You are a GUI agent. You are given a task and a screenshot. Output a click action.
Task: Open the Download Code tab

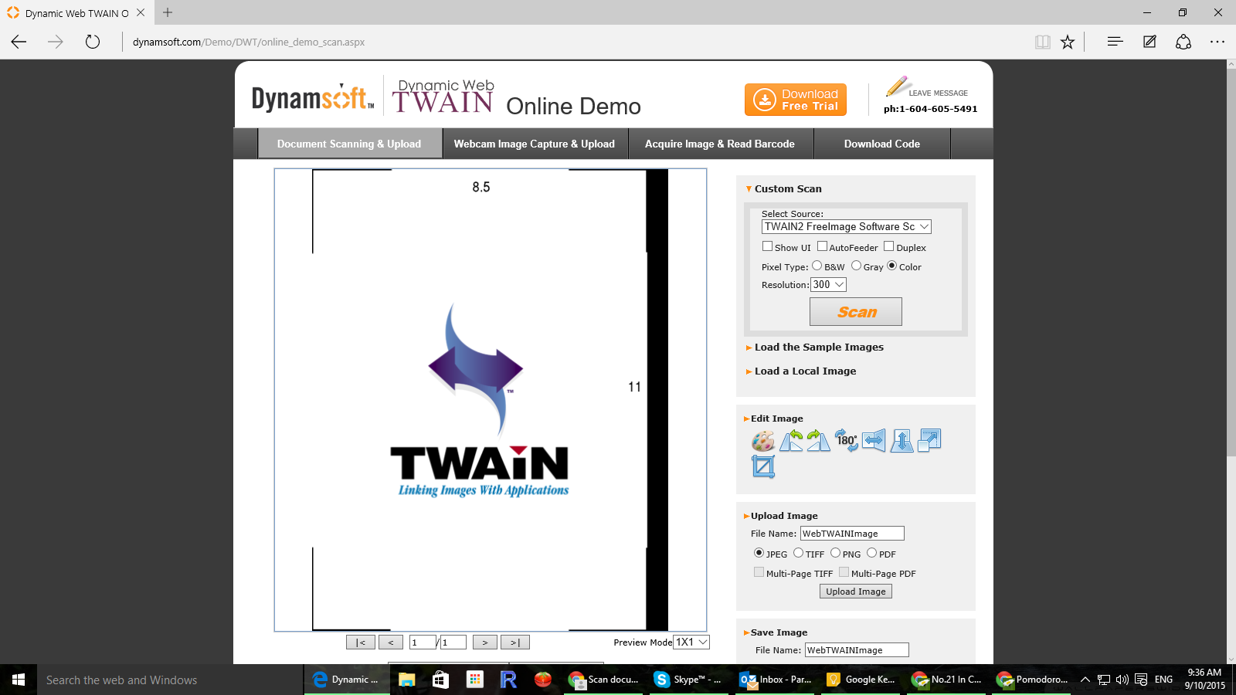click(x=881, y=144)
